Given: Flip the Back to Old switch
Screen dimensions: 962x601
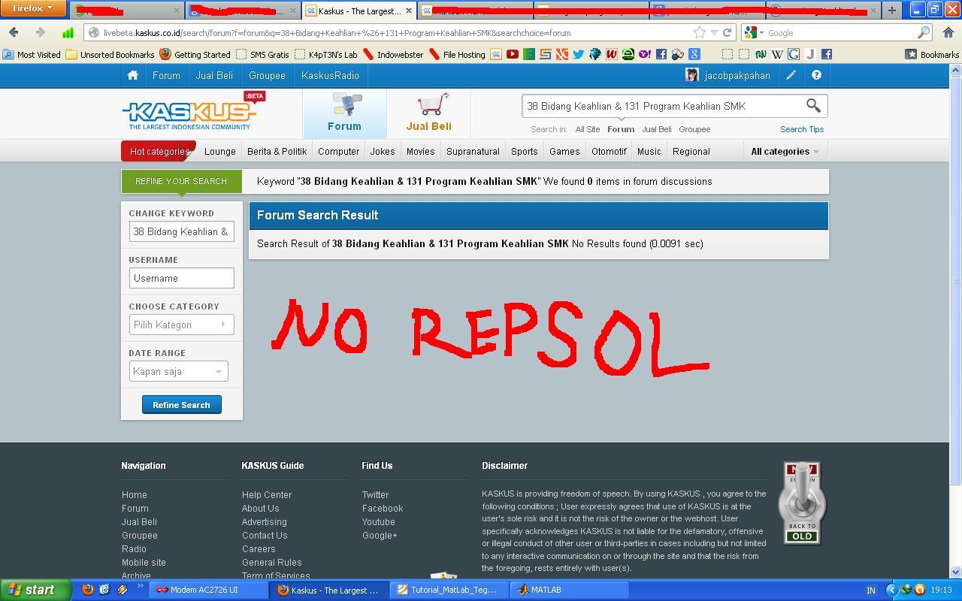Looking at the screenshot, I should point(801,503).
